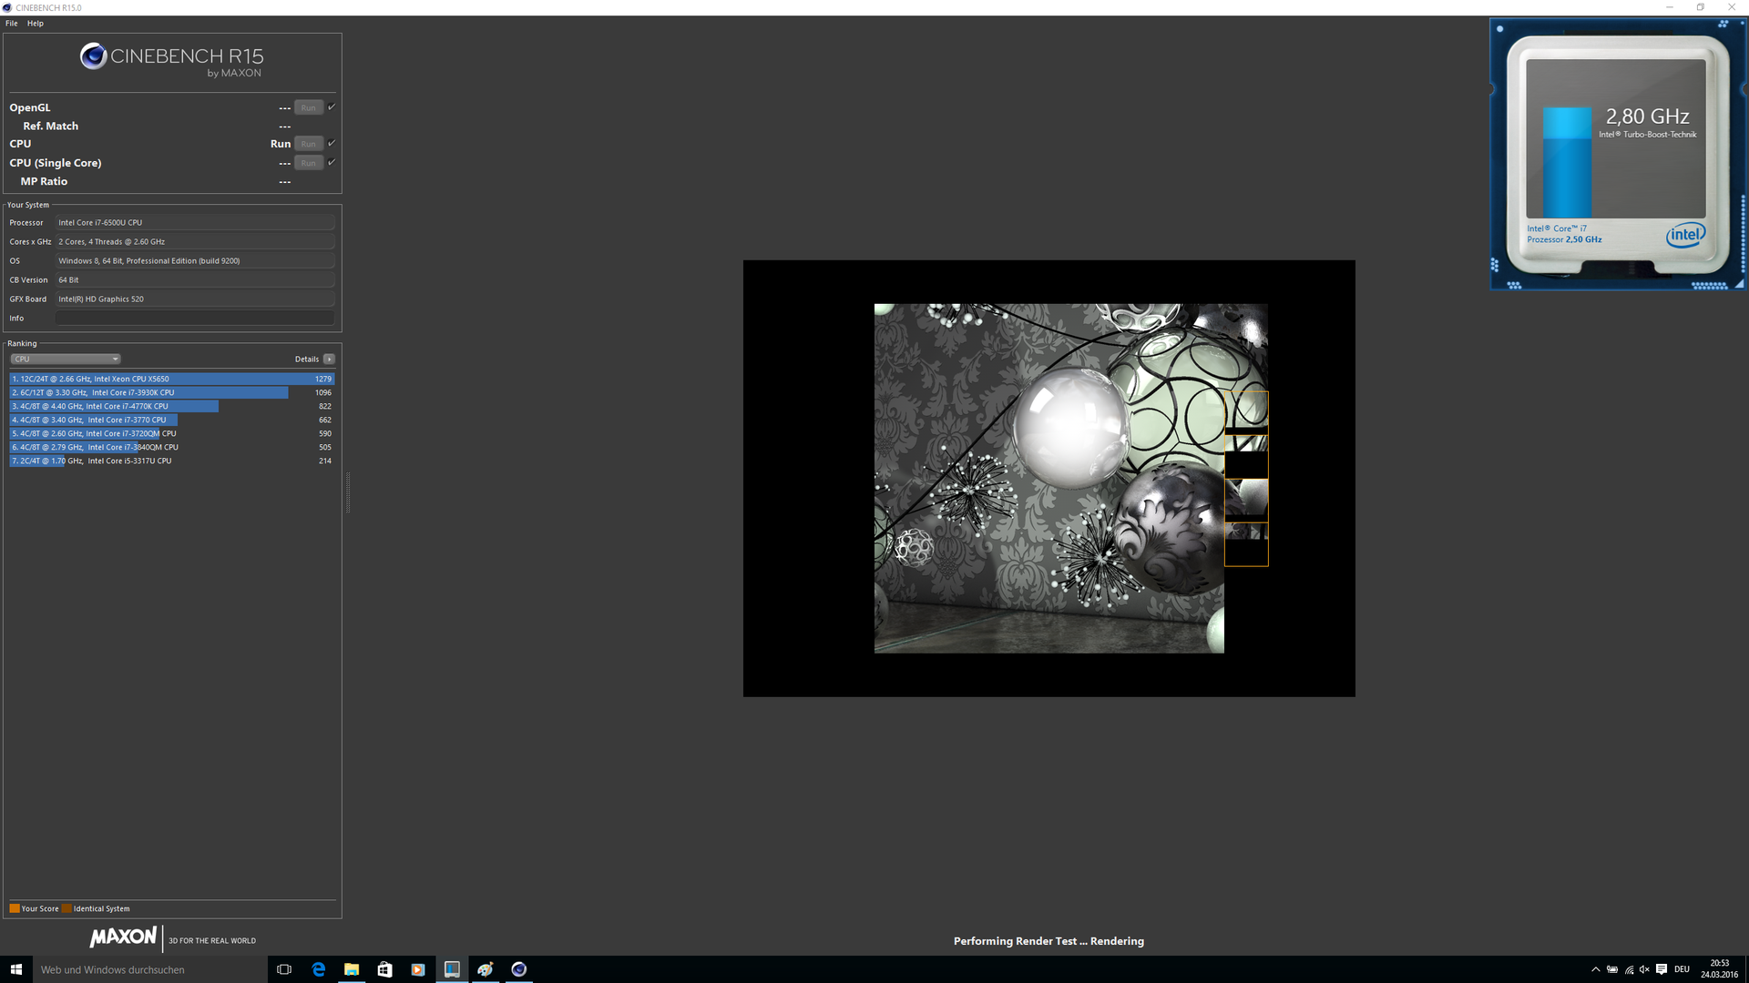Click the volume icon in system tray
The width and height of the screenshot is (1749, 983).
tap(1644, 969)
